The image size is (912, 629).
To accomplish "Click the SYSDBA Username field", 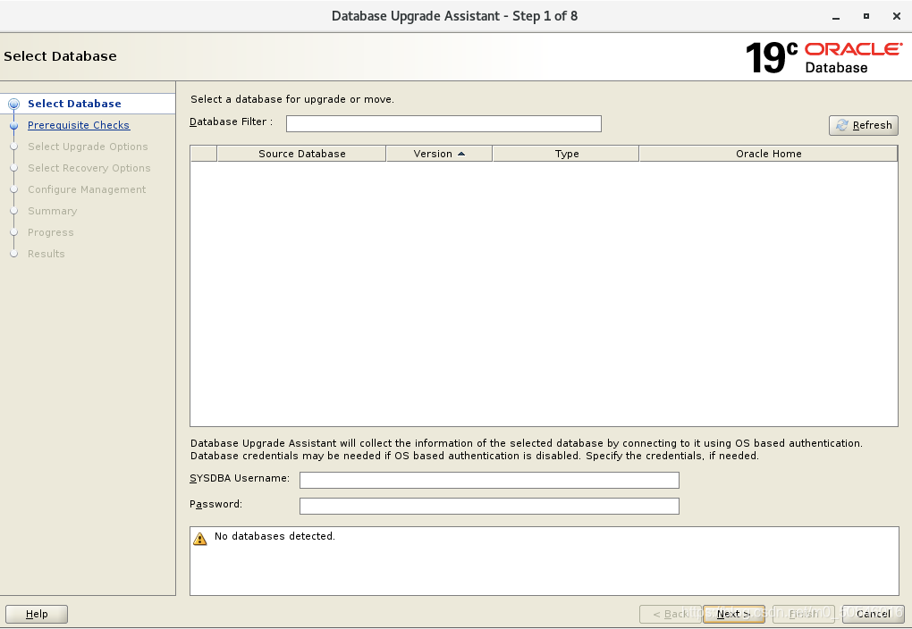I will 489,480.
